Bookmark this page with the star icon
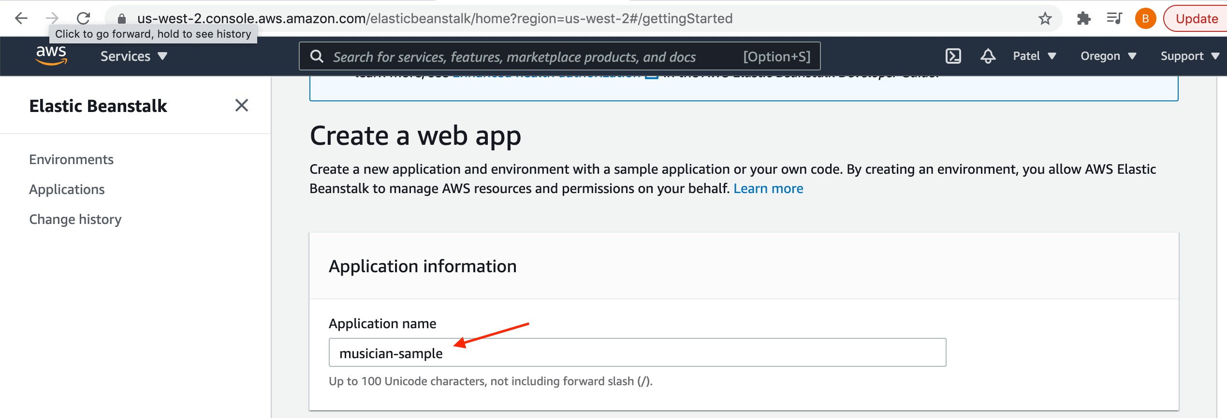The height and width of the screenshot is (418, 1227). click(1045, 19)
